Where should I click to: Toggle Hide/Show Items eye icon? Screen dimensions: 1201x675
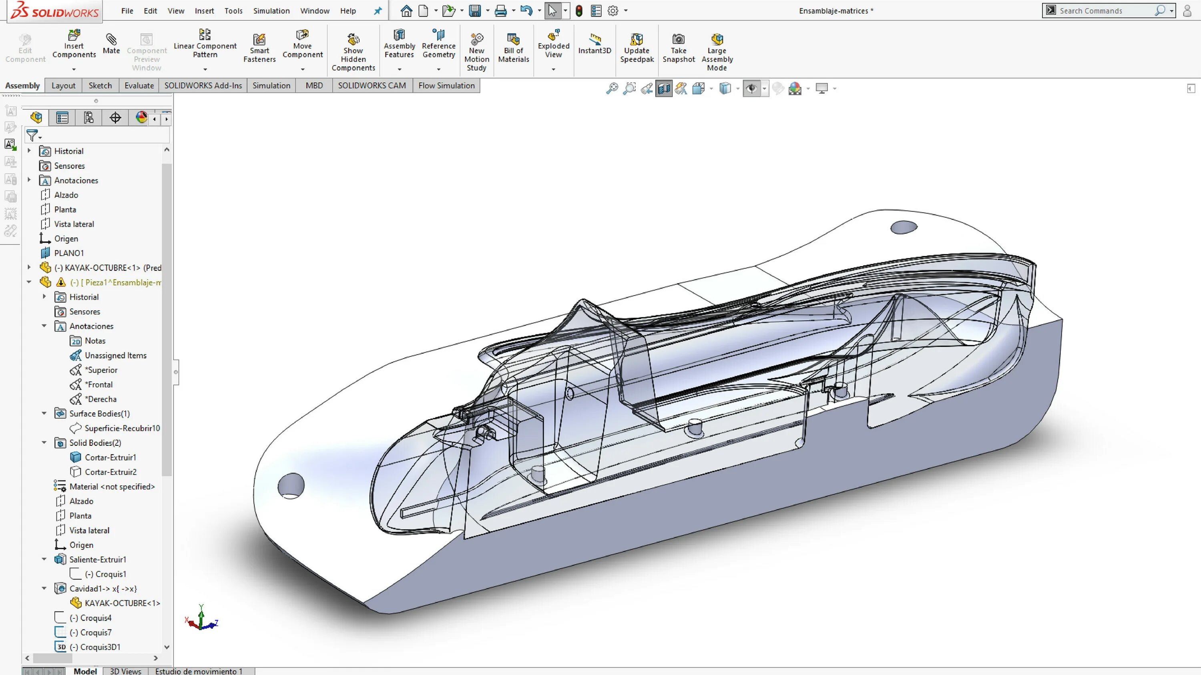pyautogui.click(x=751, y=88)
